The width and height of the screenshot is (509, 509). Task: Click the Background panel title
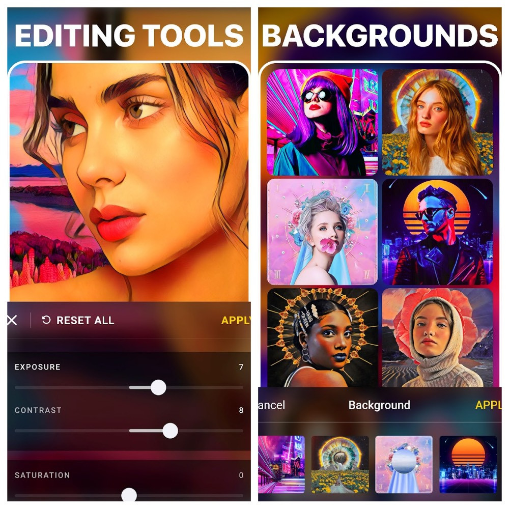point(379,405)
